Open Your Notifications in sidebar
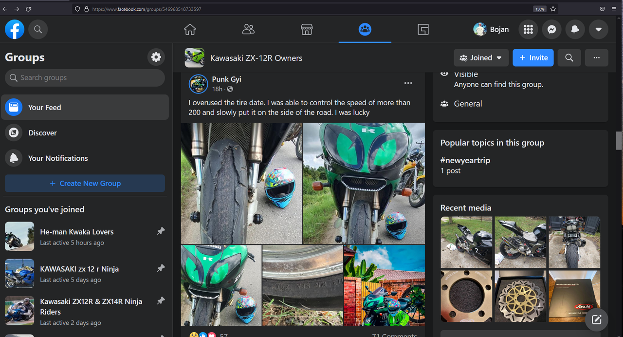 pyautogui.click(x=85, y=158)
